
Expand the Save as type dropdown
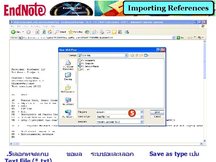point(142,117)
